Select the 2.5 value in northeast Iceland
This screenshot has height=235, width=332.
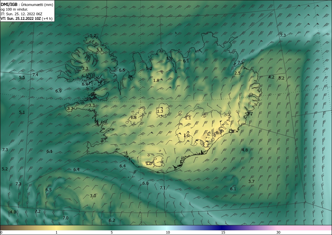click(238, 73)
